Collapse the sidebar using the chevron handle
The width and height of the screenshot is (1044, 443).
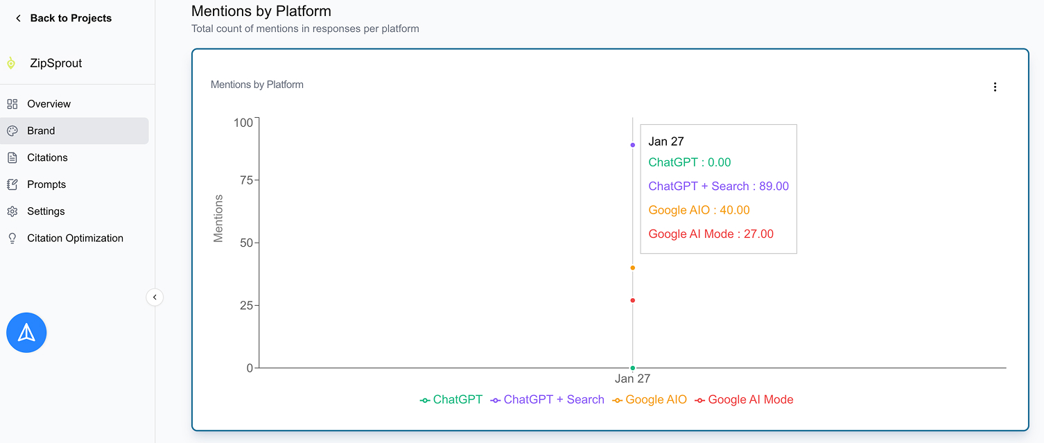(x=155, y=297)
